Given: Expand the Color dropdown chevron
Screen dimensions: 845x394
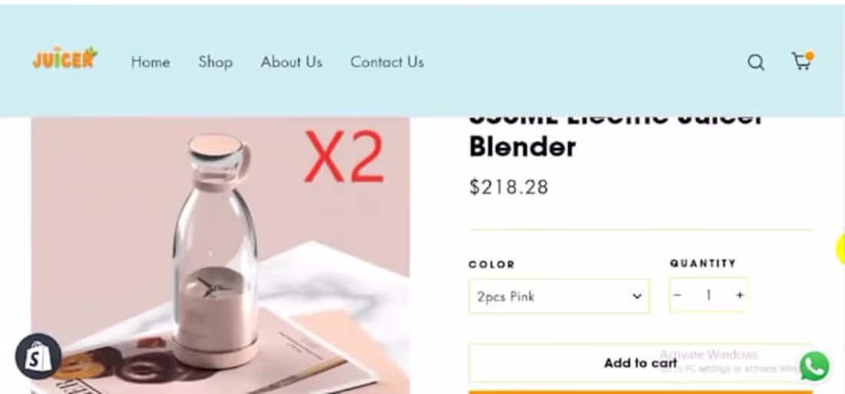Looking at the screenshot, I should (x=637, y=296).
